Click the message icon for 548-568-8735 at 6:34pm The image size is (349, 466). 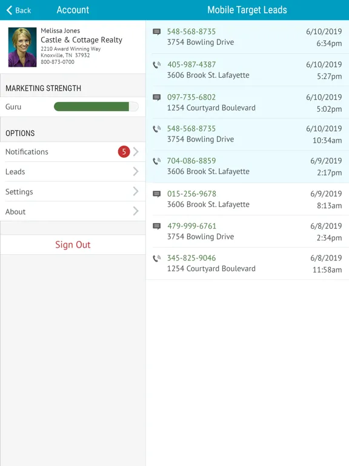point(157,32)
